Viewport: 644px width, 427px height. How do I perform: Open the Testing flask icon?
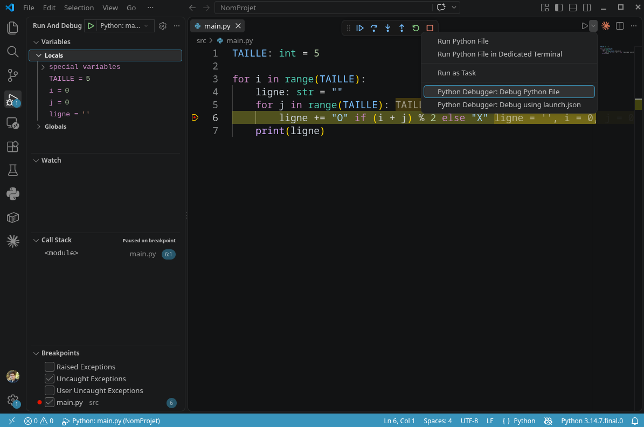coord(13,170)
